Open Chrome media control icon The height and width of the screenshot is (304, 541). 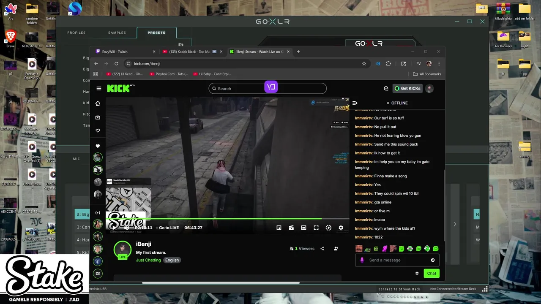(418, 64)
